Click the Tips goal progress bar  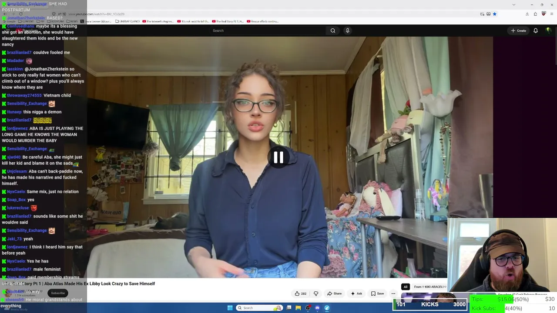pos(513,300)
